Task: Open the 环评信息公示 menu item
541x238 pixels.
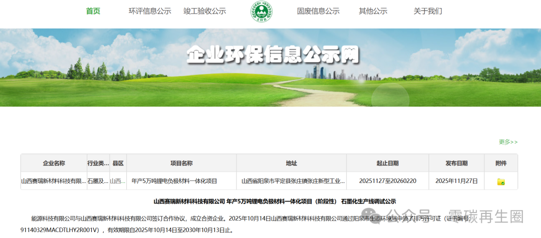Action: click(150, 11)
